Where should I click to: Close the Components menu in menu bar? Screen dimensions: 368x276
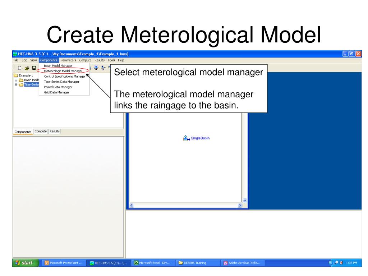point(49,60)
